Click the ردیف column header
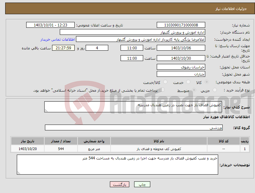The width and height of the screenshot is (255, 193). (245, 141)
